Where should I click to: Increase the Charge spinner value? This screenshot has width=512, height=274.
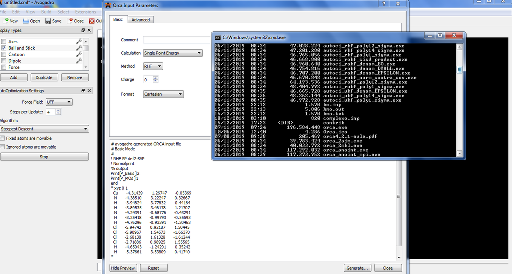point(156,78)
